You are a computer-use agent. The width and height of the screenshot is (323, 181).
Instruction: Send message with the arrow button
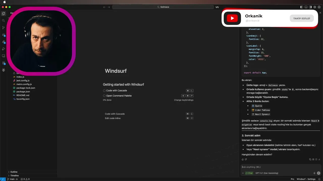(x=319, y=173)
